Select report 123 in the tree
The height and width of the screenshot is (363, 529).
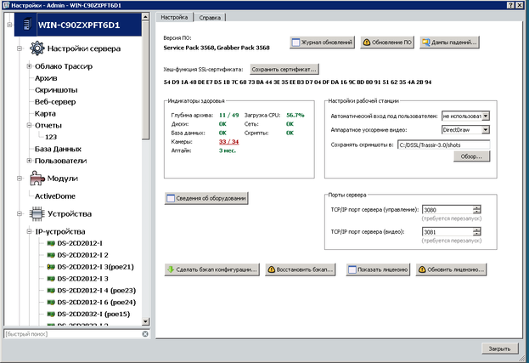point(51,137)
